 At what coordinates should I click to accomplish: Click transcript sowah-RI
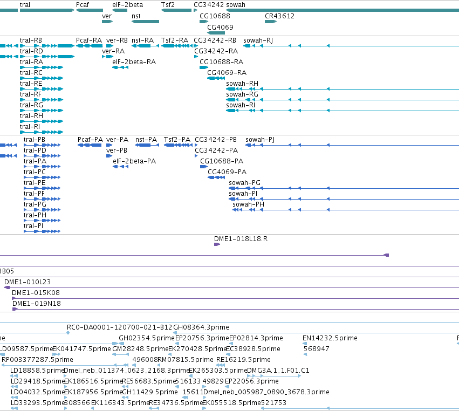(241, 105)
